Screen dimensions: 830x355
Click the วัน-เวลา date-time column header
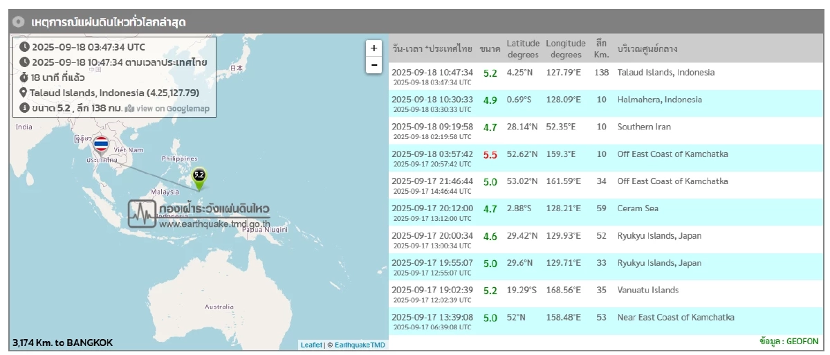[432, 49]
